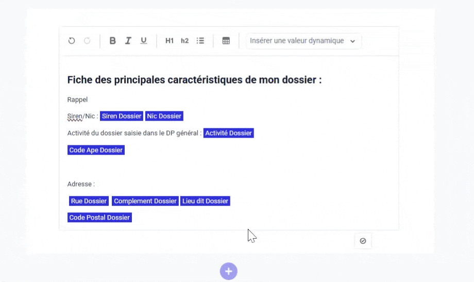Click the undo arrow icon
This screenshot has height=282, width=474.
coord(72,41)
